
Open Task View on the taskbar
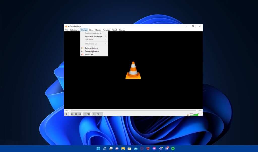point(111,149)
